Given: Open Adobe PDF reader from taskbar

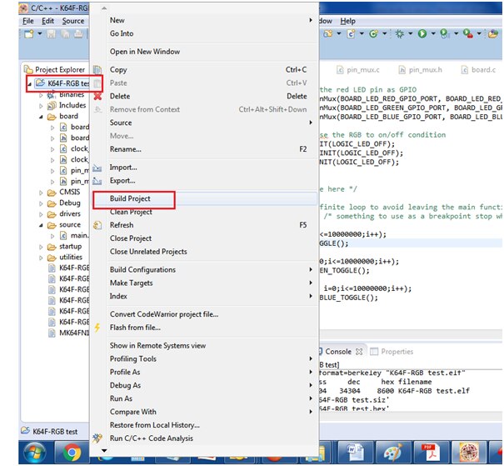Looking at the screenshot, I should (431, 453).
